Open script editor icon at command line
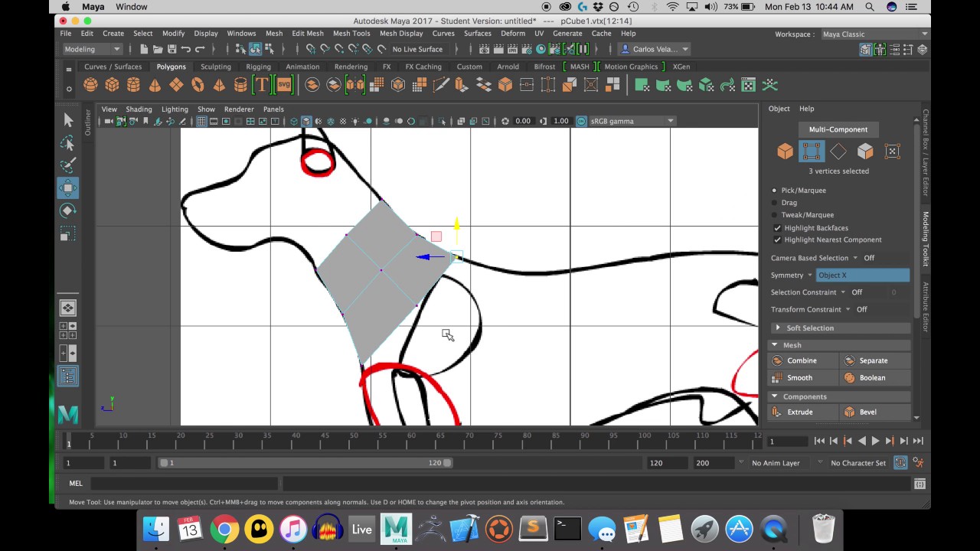This screenshot has width=980, height=551. [x=920, y=484]
